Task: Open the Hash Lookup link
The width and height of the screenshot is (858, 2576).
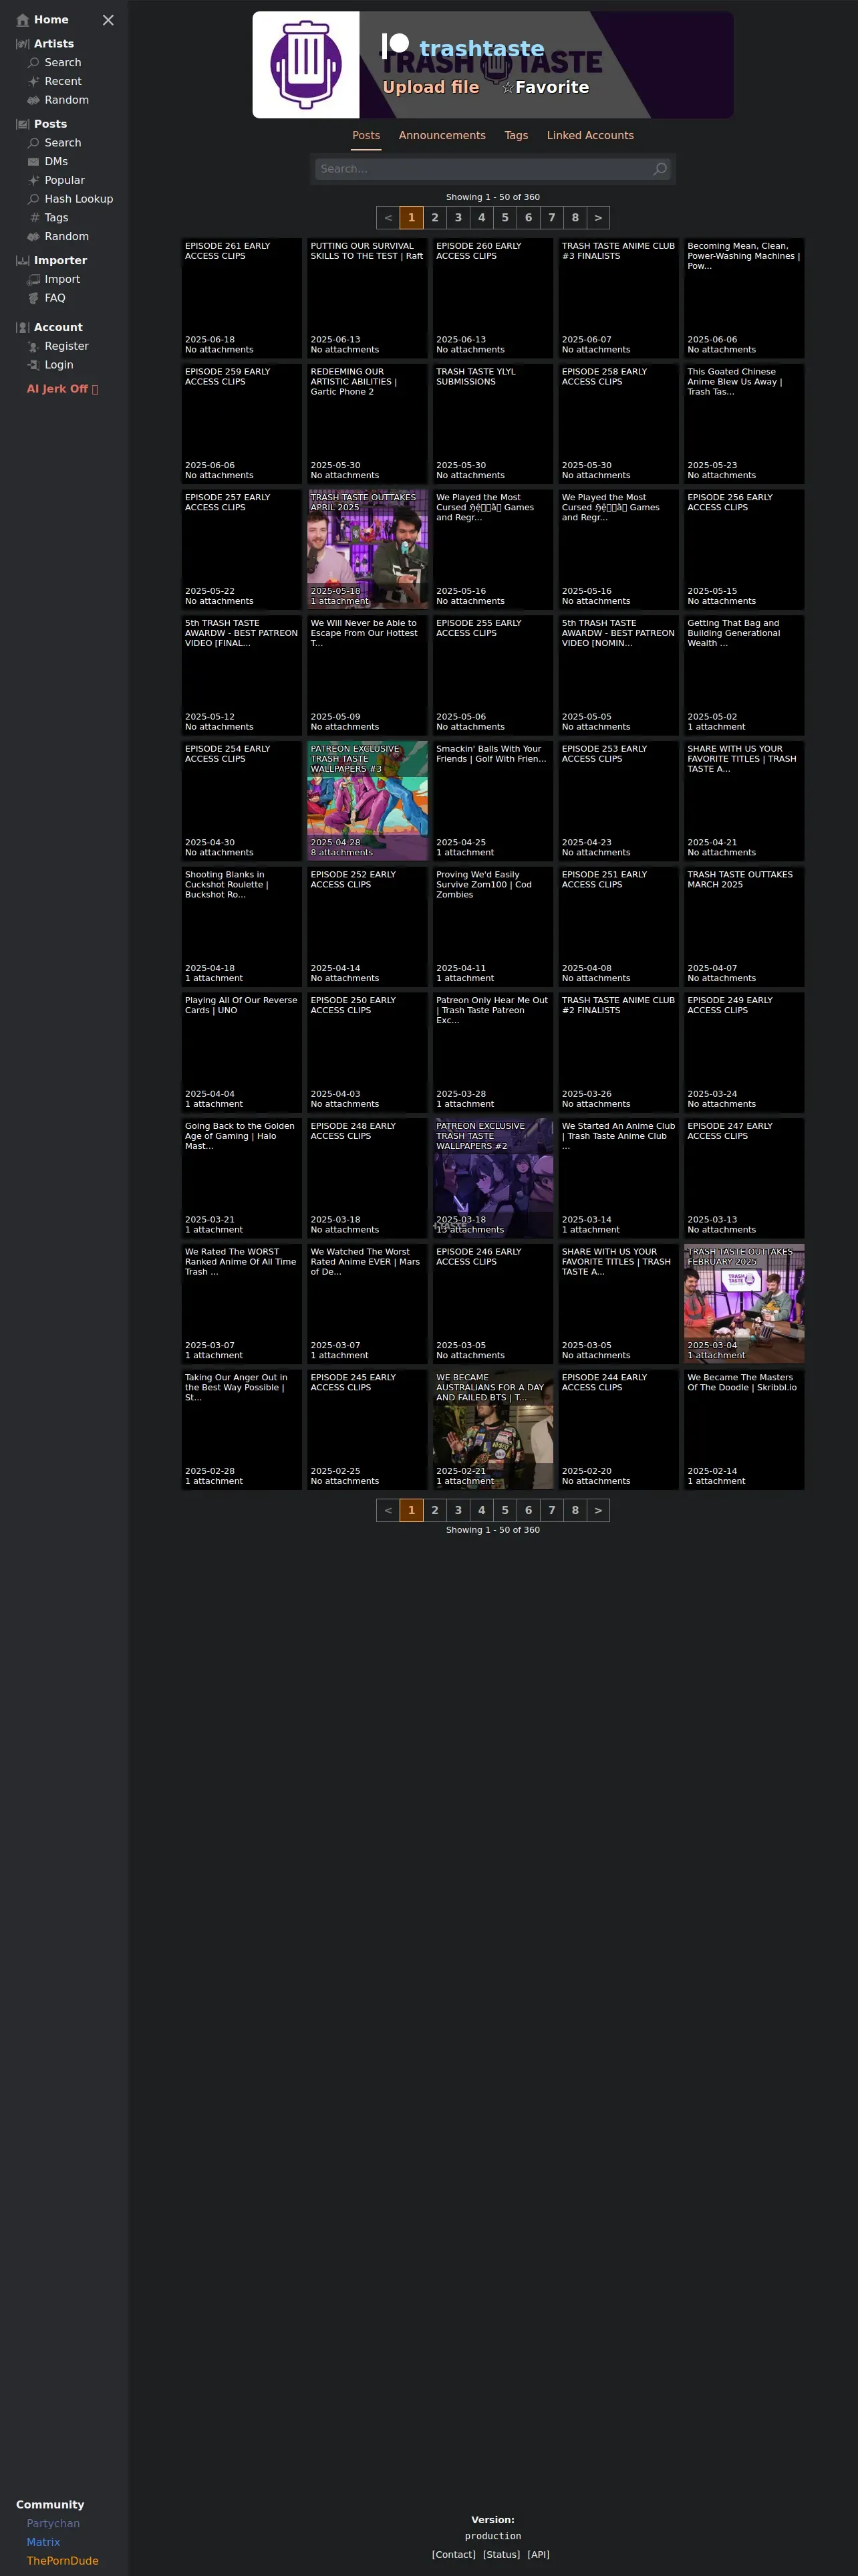Action: point(79,199)
